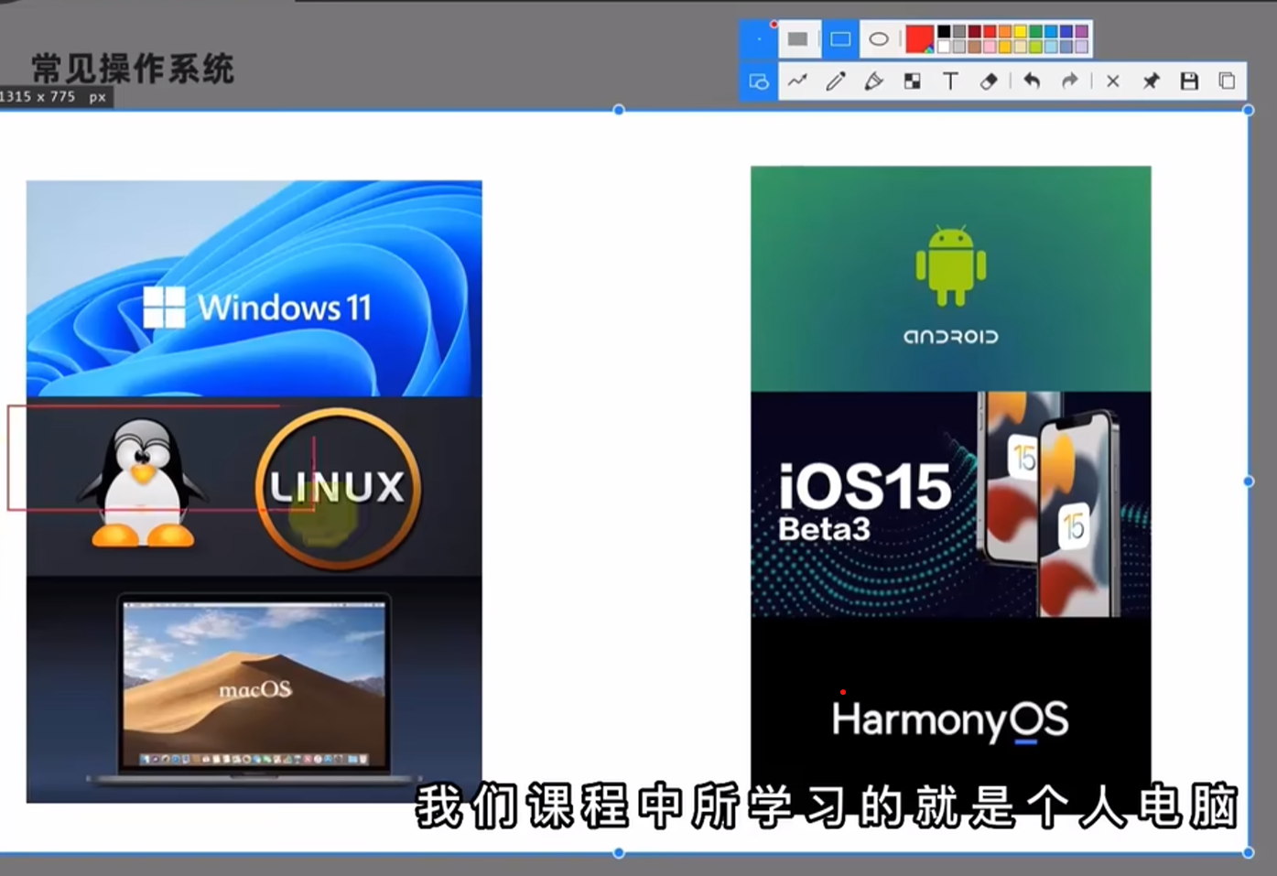Select the mosaic blur tool
The height and width of the screenshot is (876, 1277).
[x=913, y=81]
